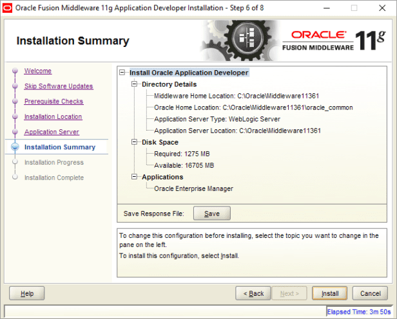
Task: Open the Skip Software Updates step
Action: click(59, 86)
